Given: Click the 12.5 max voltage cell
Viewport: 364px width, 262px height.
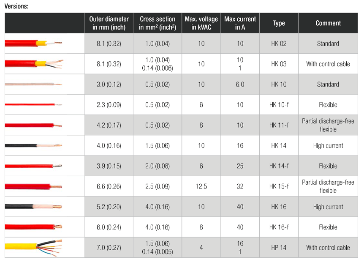Looking at the screenshot, I should (x=201, y=186).
